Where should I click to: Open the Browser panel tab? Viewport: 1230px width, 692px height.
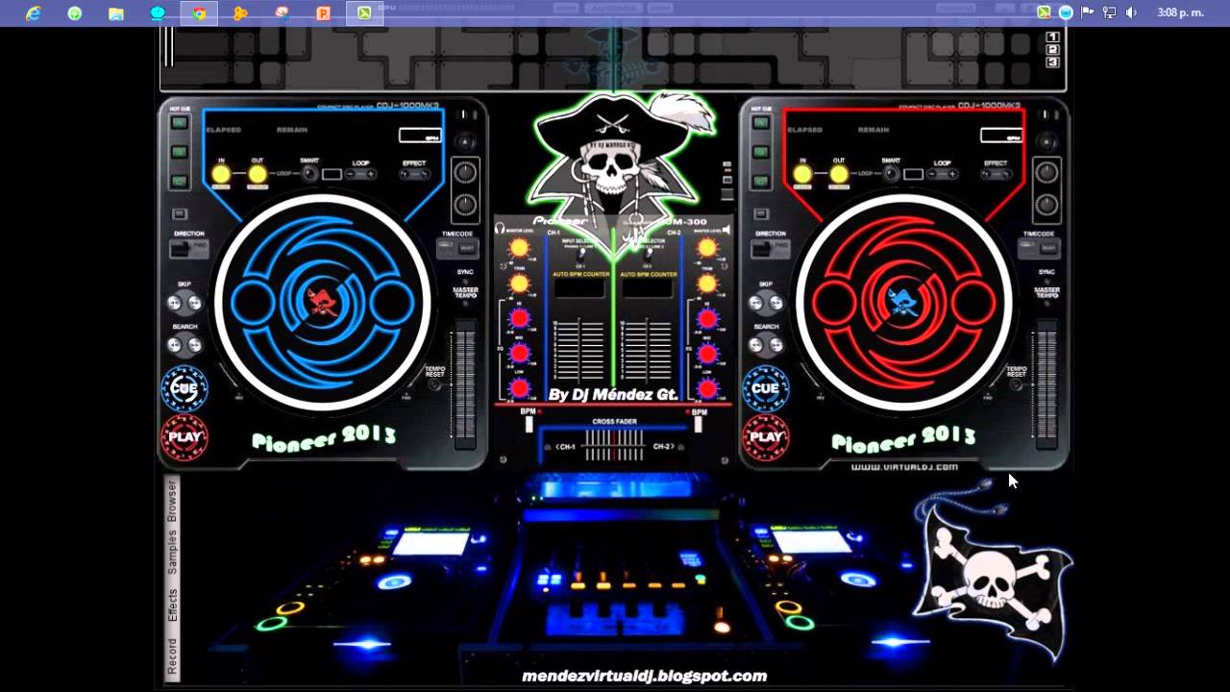click(x=172, y=501)
